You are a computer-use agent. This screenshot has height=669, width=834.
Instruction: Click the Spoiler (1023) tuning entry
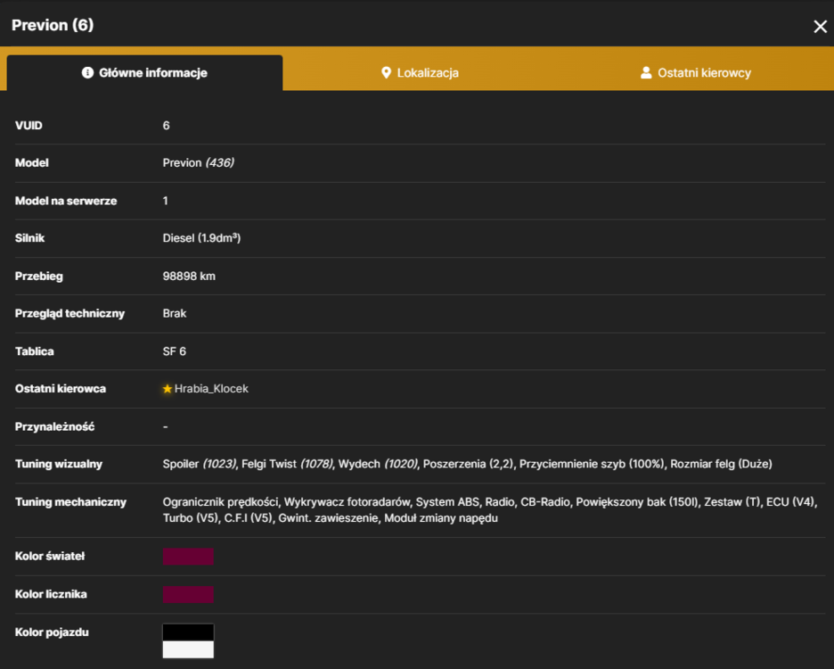tap(200, 464)
